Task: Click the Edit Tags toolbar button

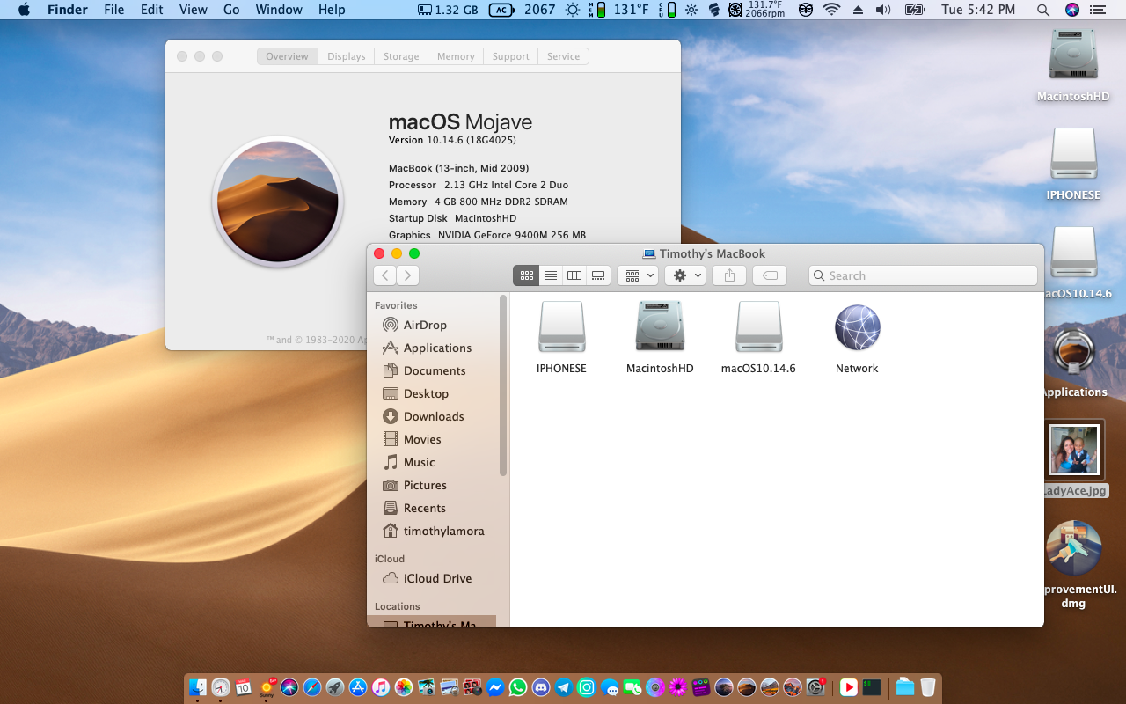Action: 770,275
